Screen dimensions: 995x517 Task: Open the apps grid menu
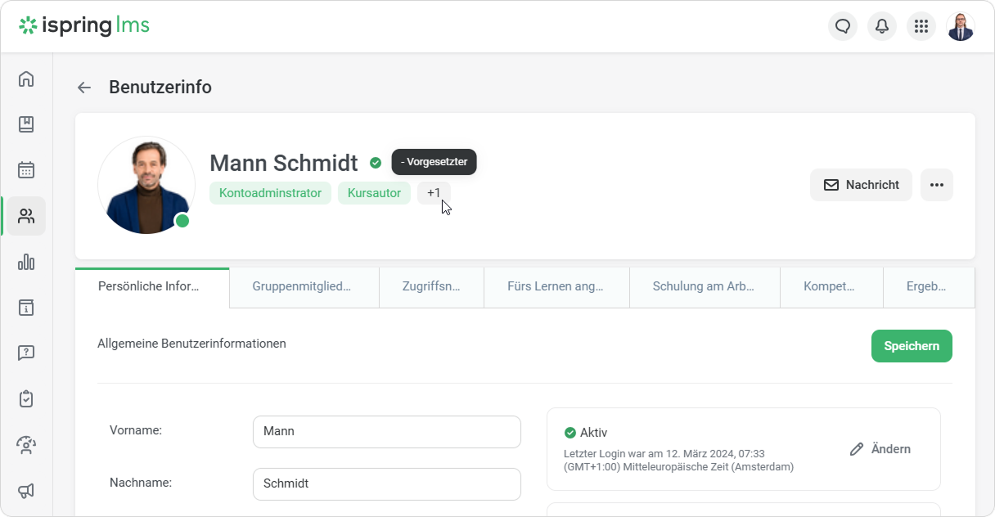tap(921, 26)
